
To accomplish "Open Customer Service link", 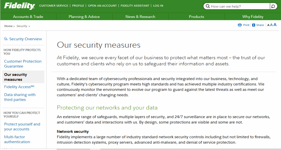I will (x=54, y=6).
